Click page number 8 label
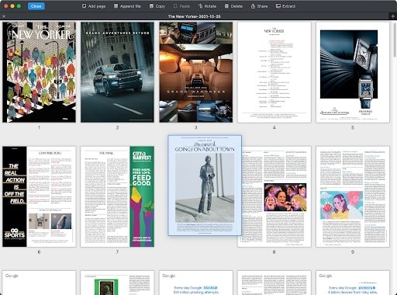397x295 pixels. point(274,252)
